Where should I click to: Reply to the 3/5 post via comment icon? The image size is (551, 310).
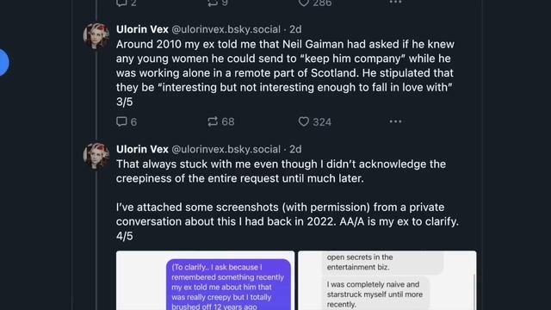click(121, 121)
